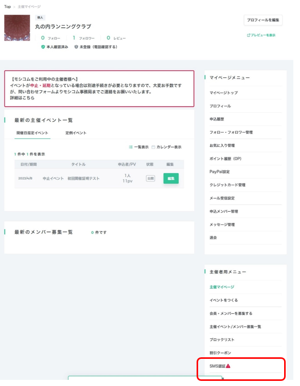Open お気に入り管理 menu item
The width and height of the screenshot is (300, 386).
[x=222, y=146]
